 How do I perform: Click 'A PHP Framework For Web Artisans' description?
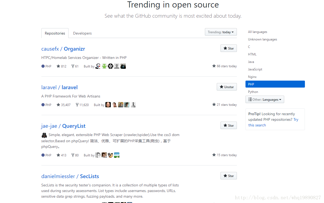71,96
